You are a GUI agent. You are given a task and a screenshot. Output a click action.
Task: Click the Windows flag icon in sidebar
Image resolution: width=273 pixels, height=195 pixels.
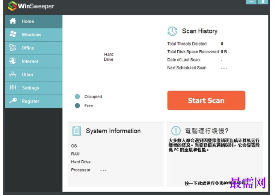[13, 34]
